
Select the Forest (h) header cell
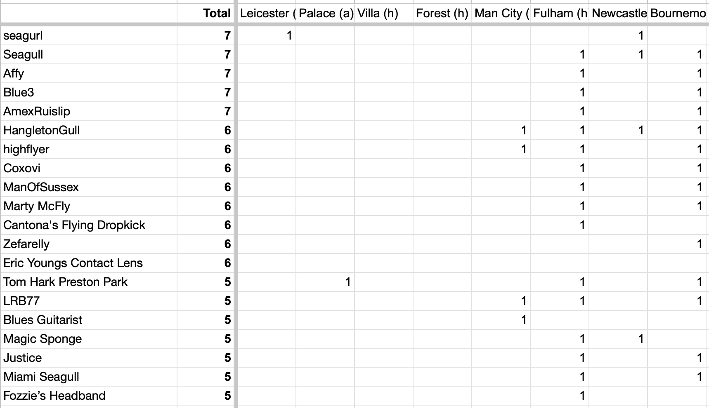[442, 14]
